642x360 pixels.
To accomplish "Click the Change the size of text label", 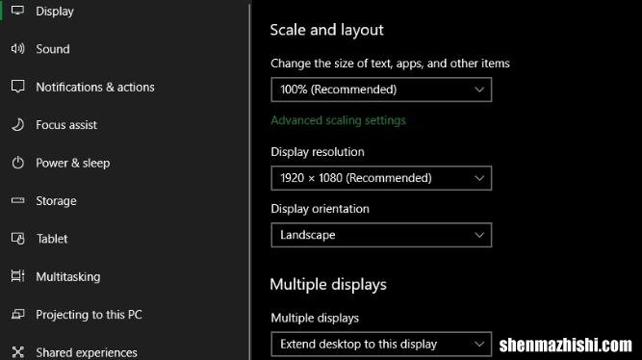I will coord(390,64).
